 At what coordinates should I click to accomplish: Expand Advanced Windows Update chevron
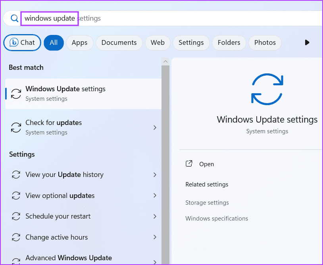coord(155,262)
